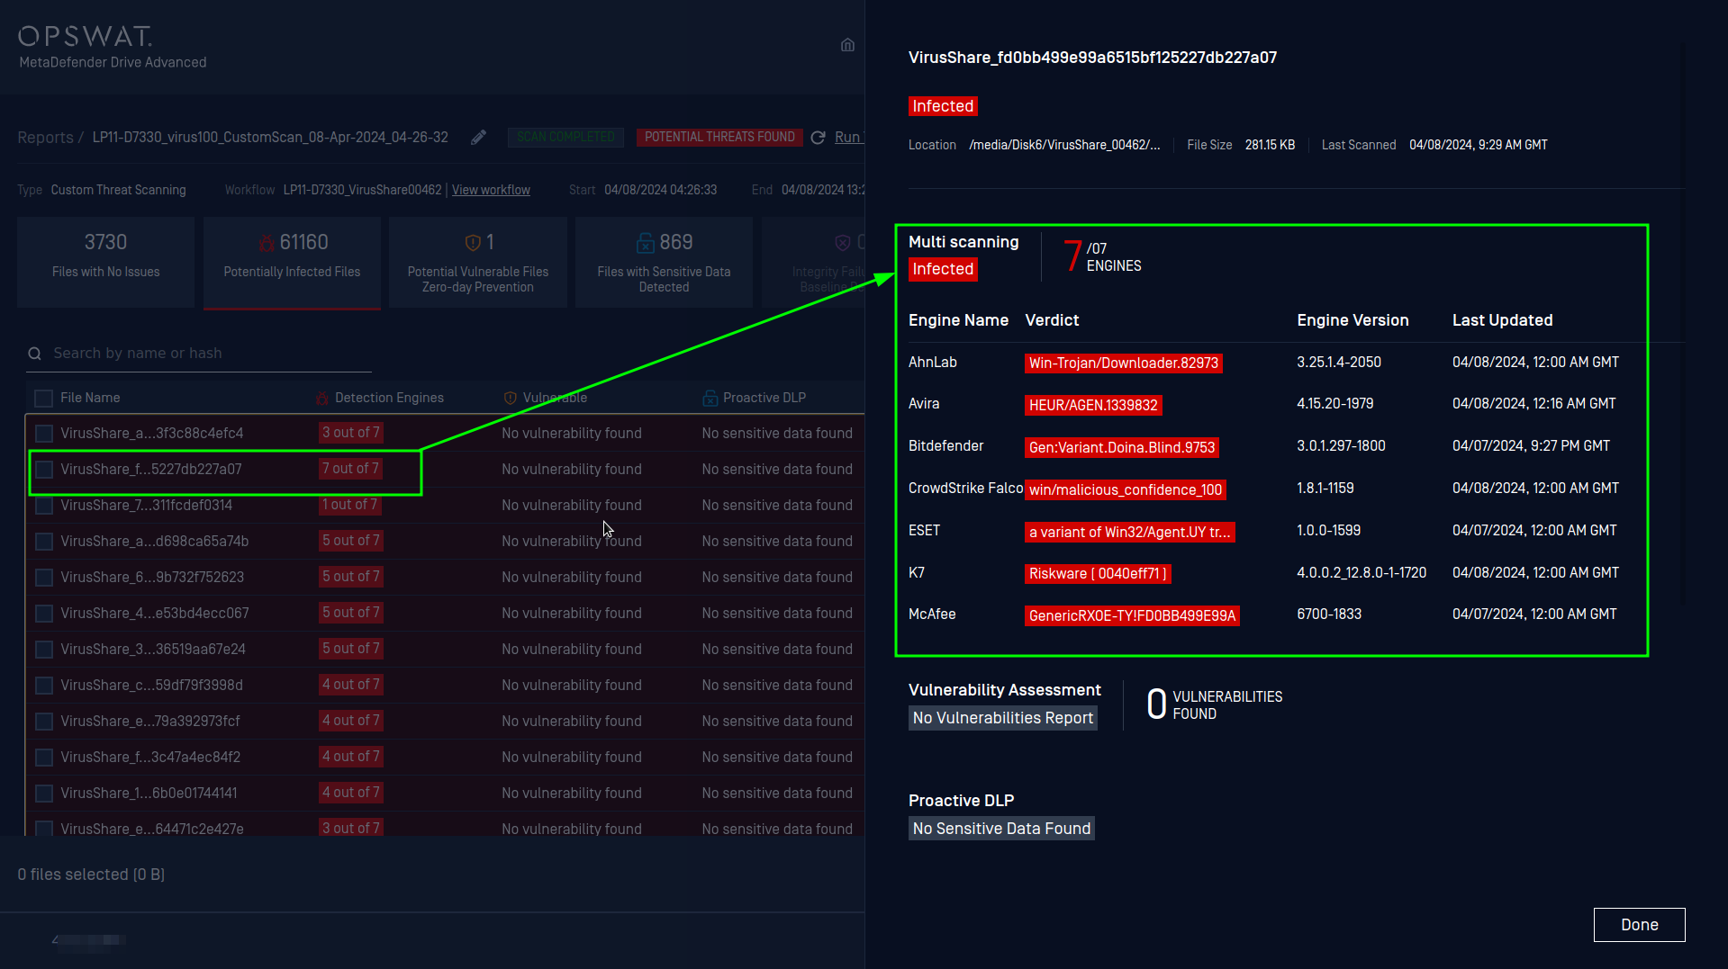Click the Engine Name column header

[x=958, y=320]
